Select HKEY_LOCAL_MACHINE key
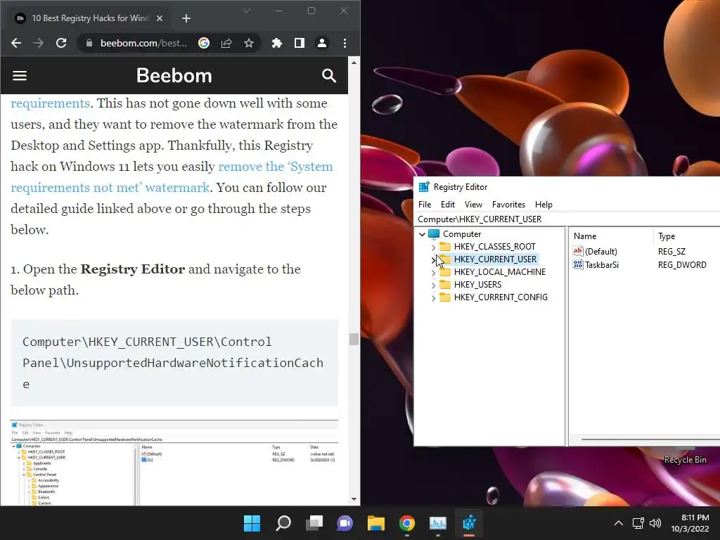 pyautogui.click(x=500, y=272)
